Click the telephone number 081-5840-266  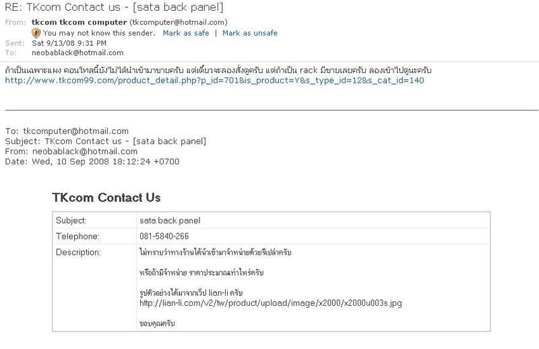click(x=164, y=236)
